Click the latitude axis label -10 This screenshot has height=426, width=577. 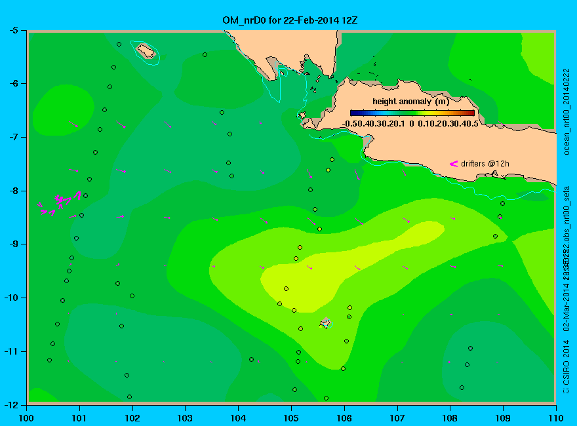(10, 298)
